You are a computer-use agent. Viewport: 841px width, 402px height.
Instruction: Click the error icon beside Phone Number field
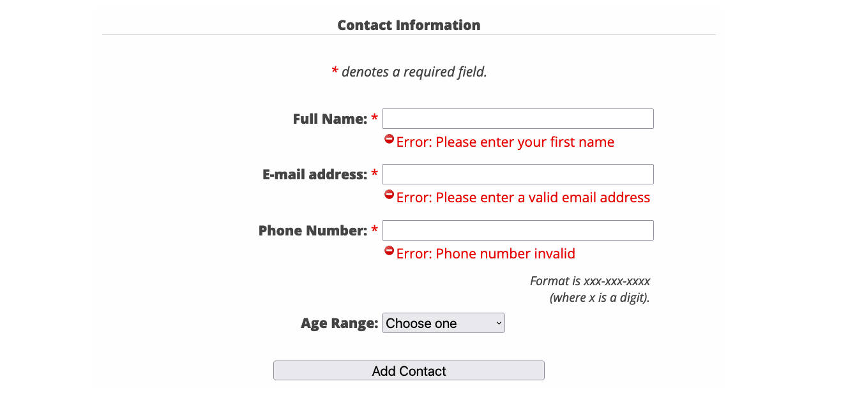[390, 250]
